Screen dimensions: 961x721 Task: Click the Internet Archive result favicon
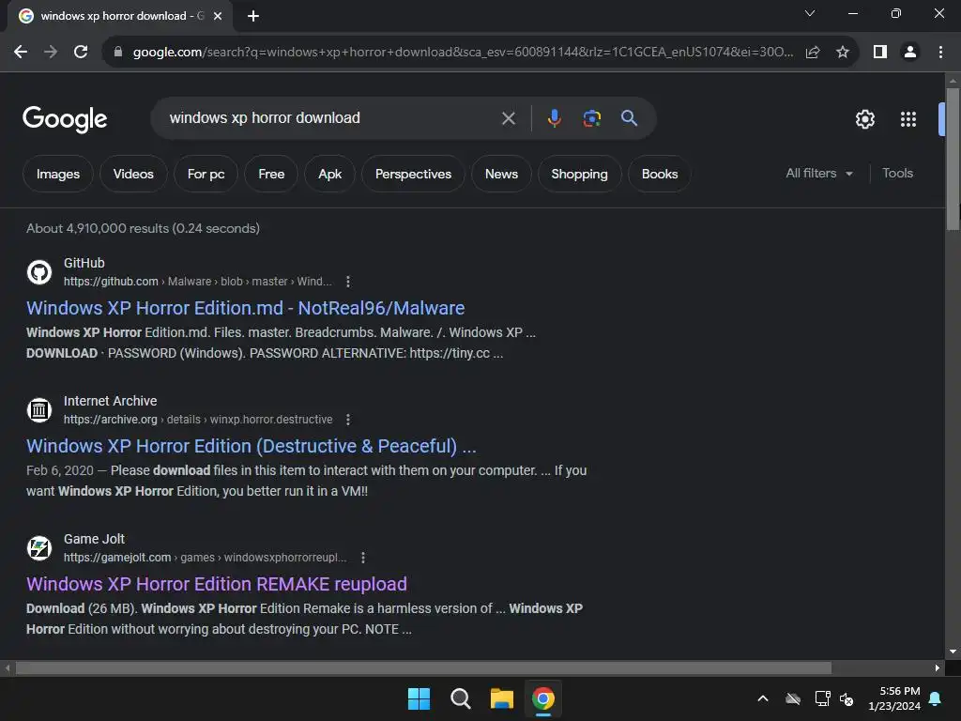click(39, 410)
